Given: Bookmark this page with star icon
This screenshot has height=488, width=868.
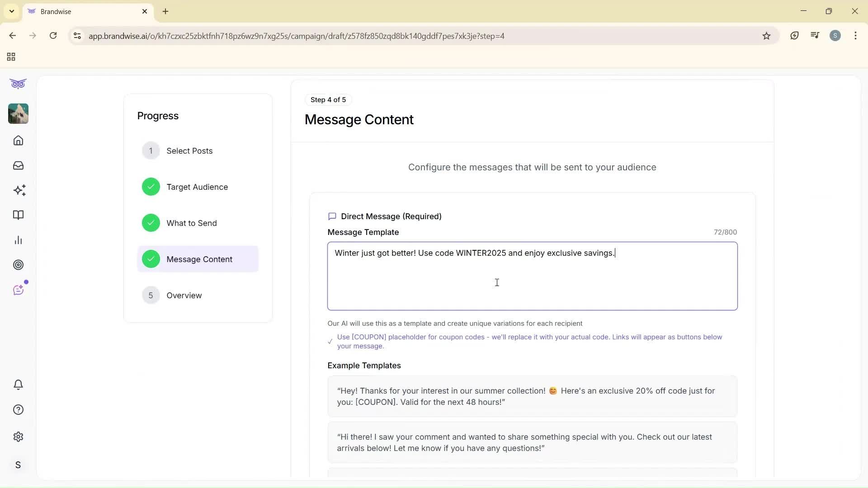Looking at the screenshot, I should (766, 36).
